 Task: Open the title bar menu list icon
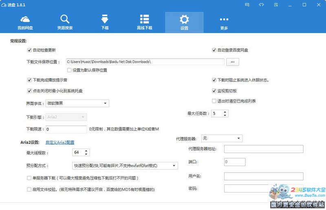pos(276,5)
